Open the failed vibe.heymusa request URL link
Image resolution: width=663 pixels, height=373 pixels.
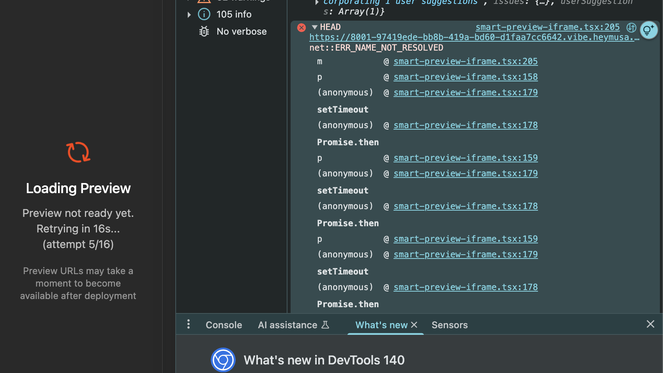click(474, 37)
